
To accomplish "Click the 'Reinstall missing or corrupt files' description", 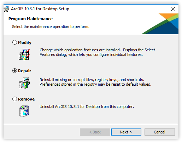I will click(x=95, y=82).
